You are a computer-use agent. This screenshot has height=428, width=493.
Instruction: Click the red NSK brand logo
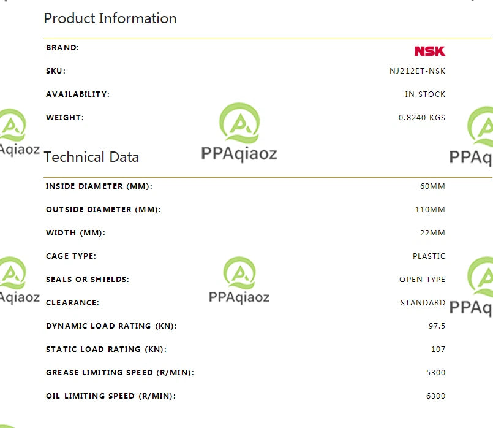click(x=429, y=51)
